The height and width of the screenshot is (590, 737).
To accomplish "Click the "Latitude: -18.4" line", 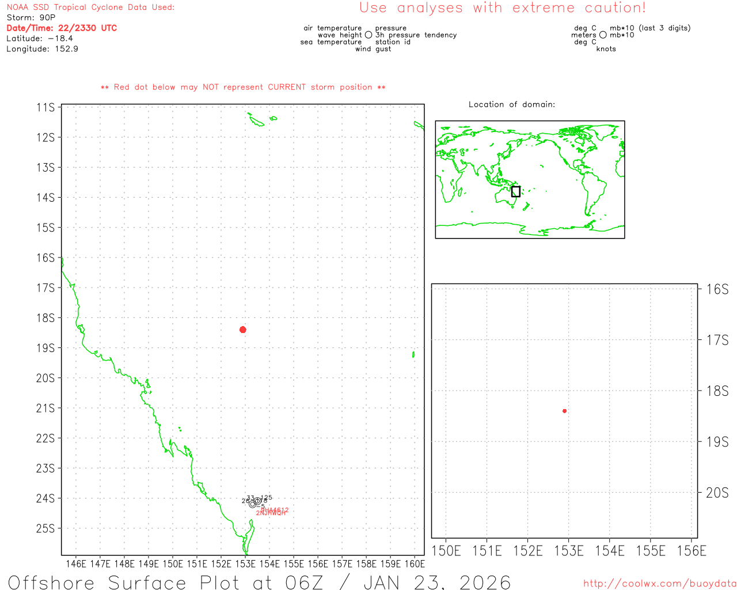I will point(40,39).
